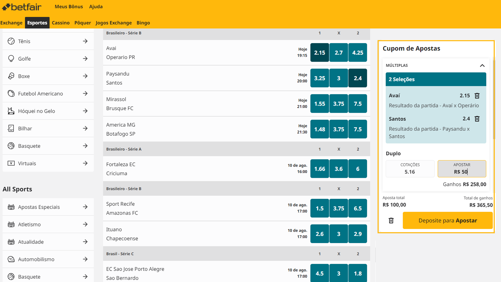
Task: Click Deposite para Apostar button
Action: point(448,221)
